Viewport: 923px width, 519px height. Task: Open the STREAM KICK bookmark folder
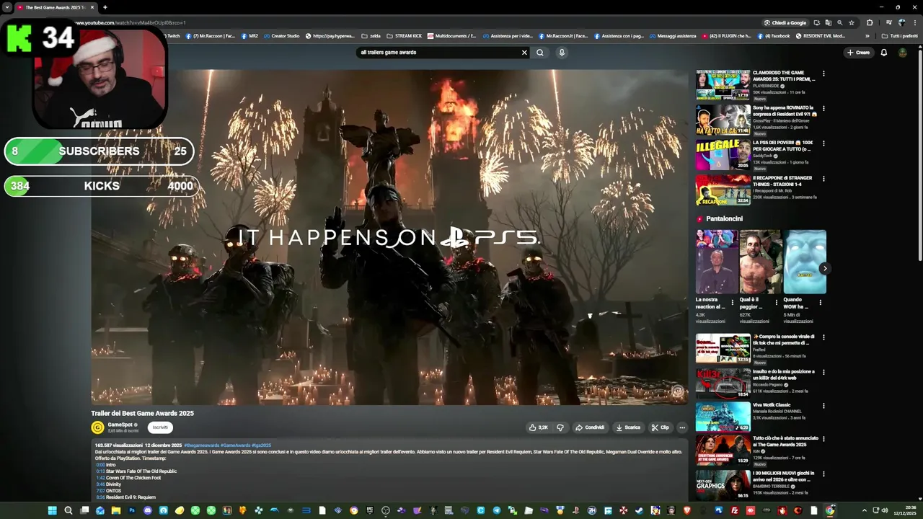[x=405, y=35]
